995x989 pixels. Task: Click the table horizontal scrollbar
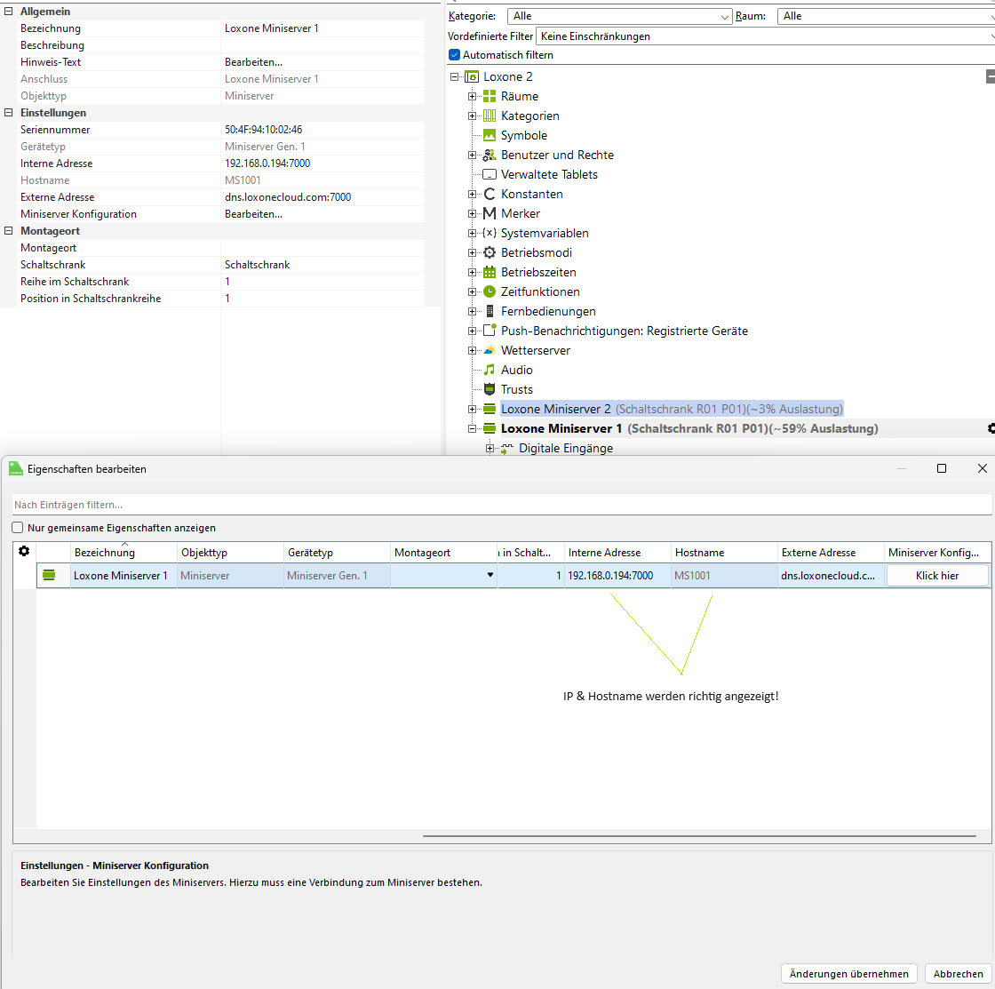coord(699,836)
